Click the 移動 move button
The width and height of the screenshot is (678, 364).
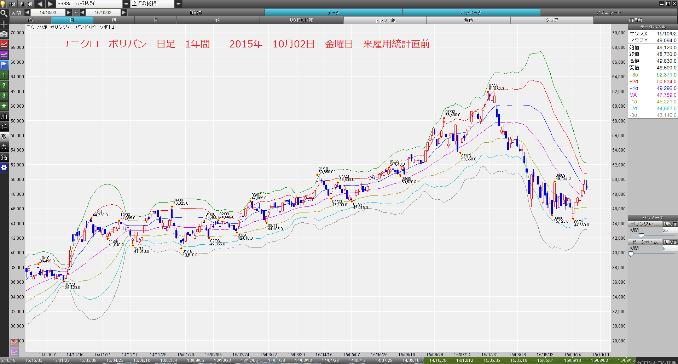point(469,20)
